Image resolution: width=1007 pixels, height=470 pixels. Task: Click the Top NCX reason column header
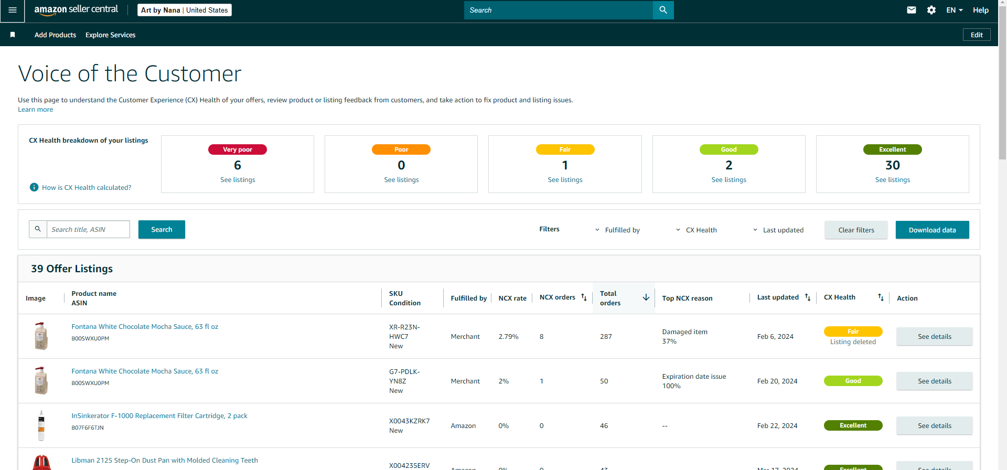tap(687, 298)
